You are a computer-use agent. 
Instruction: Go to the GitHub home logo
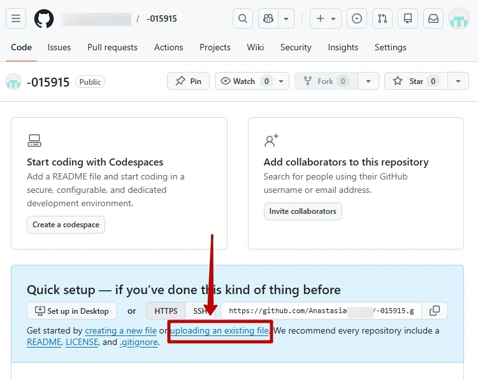(44, 18)
